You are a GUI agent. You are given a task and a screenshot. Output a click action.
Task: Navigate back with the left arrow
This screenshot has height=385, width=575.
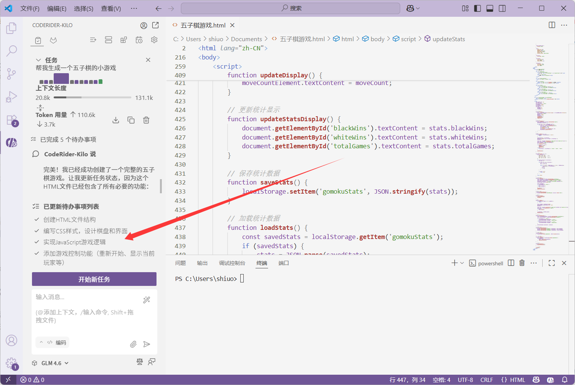click(x=158, y=8)
